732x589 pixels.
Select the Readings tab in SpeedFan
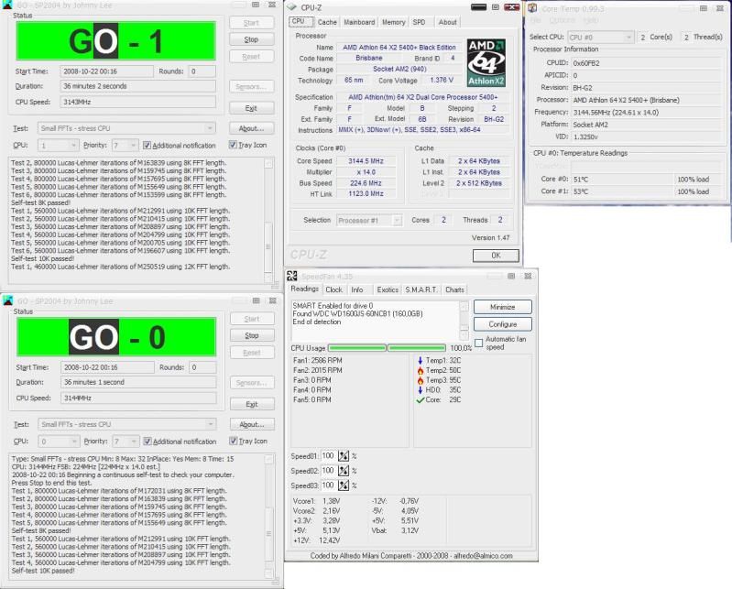[x=304, y=289]
